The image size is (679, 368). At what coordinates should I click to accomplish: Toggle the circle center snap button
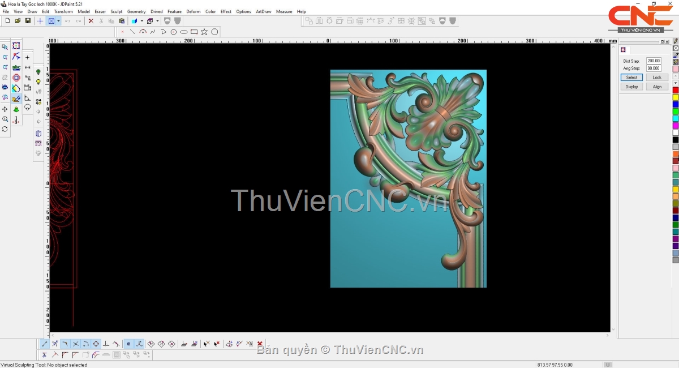coord(96,344)
